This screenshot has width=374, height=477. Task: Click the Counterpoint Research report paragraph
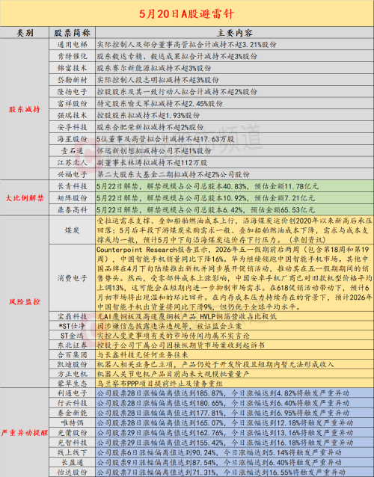(x=234, y=277)
